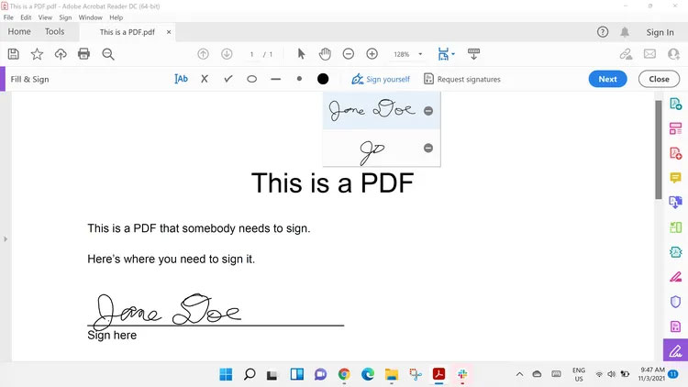Image resolution: width=688 pixels, height=387 pixels.
Task: Select the crossmark X tool
Action: (205, 79)
